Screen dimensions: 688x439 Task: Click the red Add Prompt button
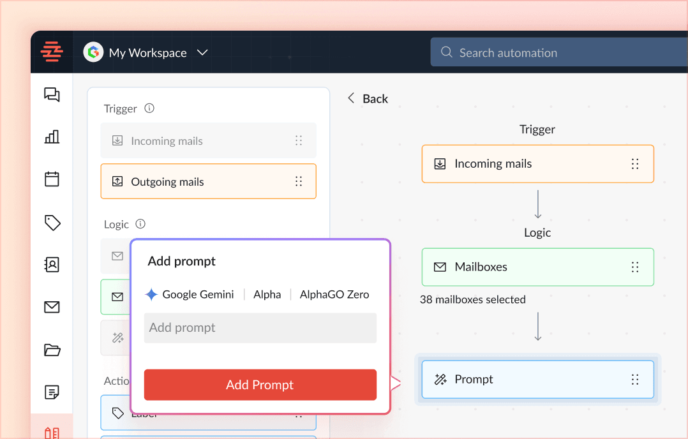click(260, 385)
